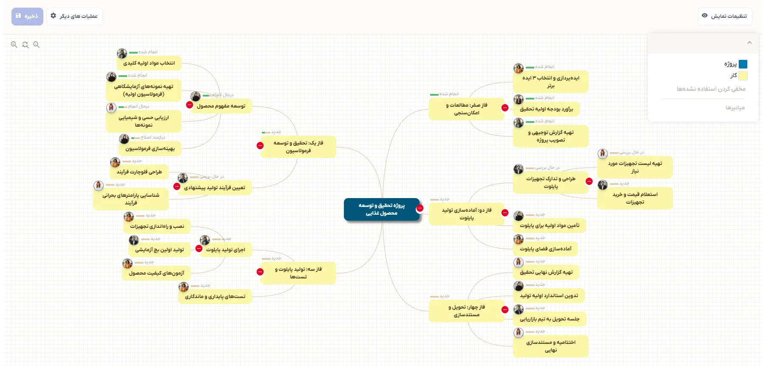Collapse children of اجرای تولید پایلوت
This screenshot has width=763, height=366.
199,249
